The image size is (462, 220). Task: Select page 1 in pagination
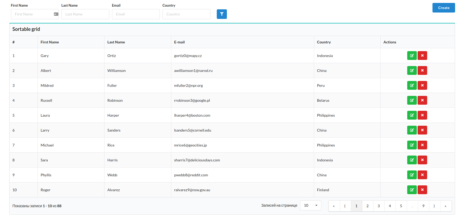click(356, 206)
